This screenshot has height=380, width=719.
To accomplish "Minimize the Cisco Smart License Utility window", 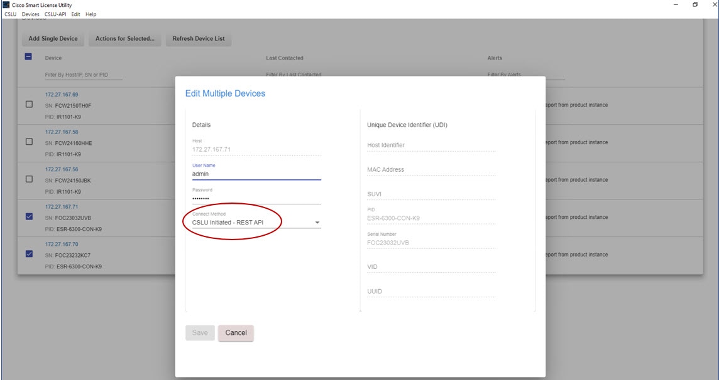I will 676,4.
